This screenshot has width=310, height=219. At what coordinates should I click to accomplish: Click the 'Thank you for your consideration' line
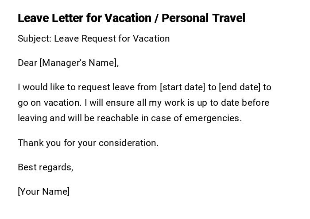coord(88,143)
